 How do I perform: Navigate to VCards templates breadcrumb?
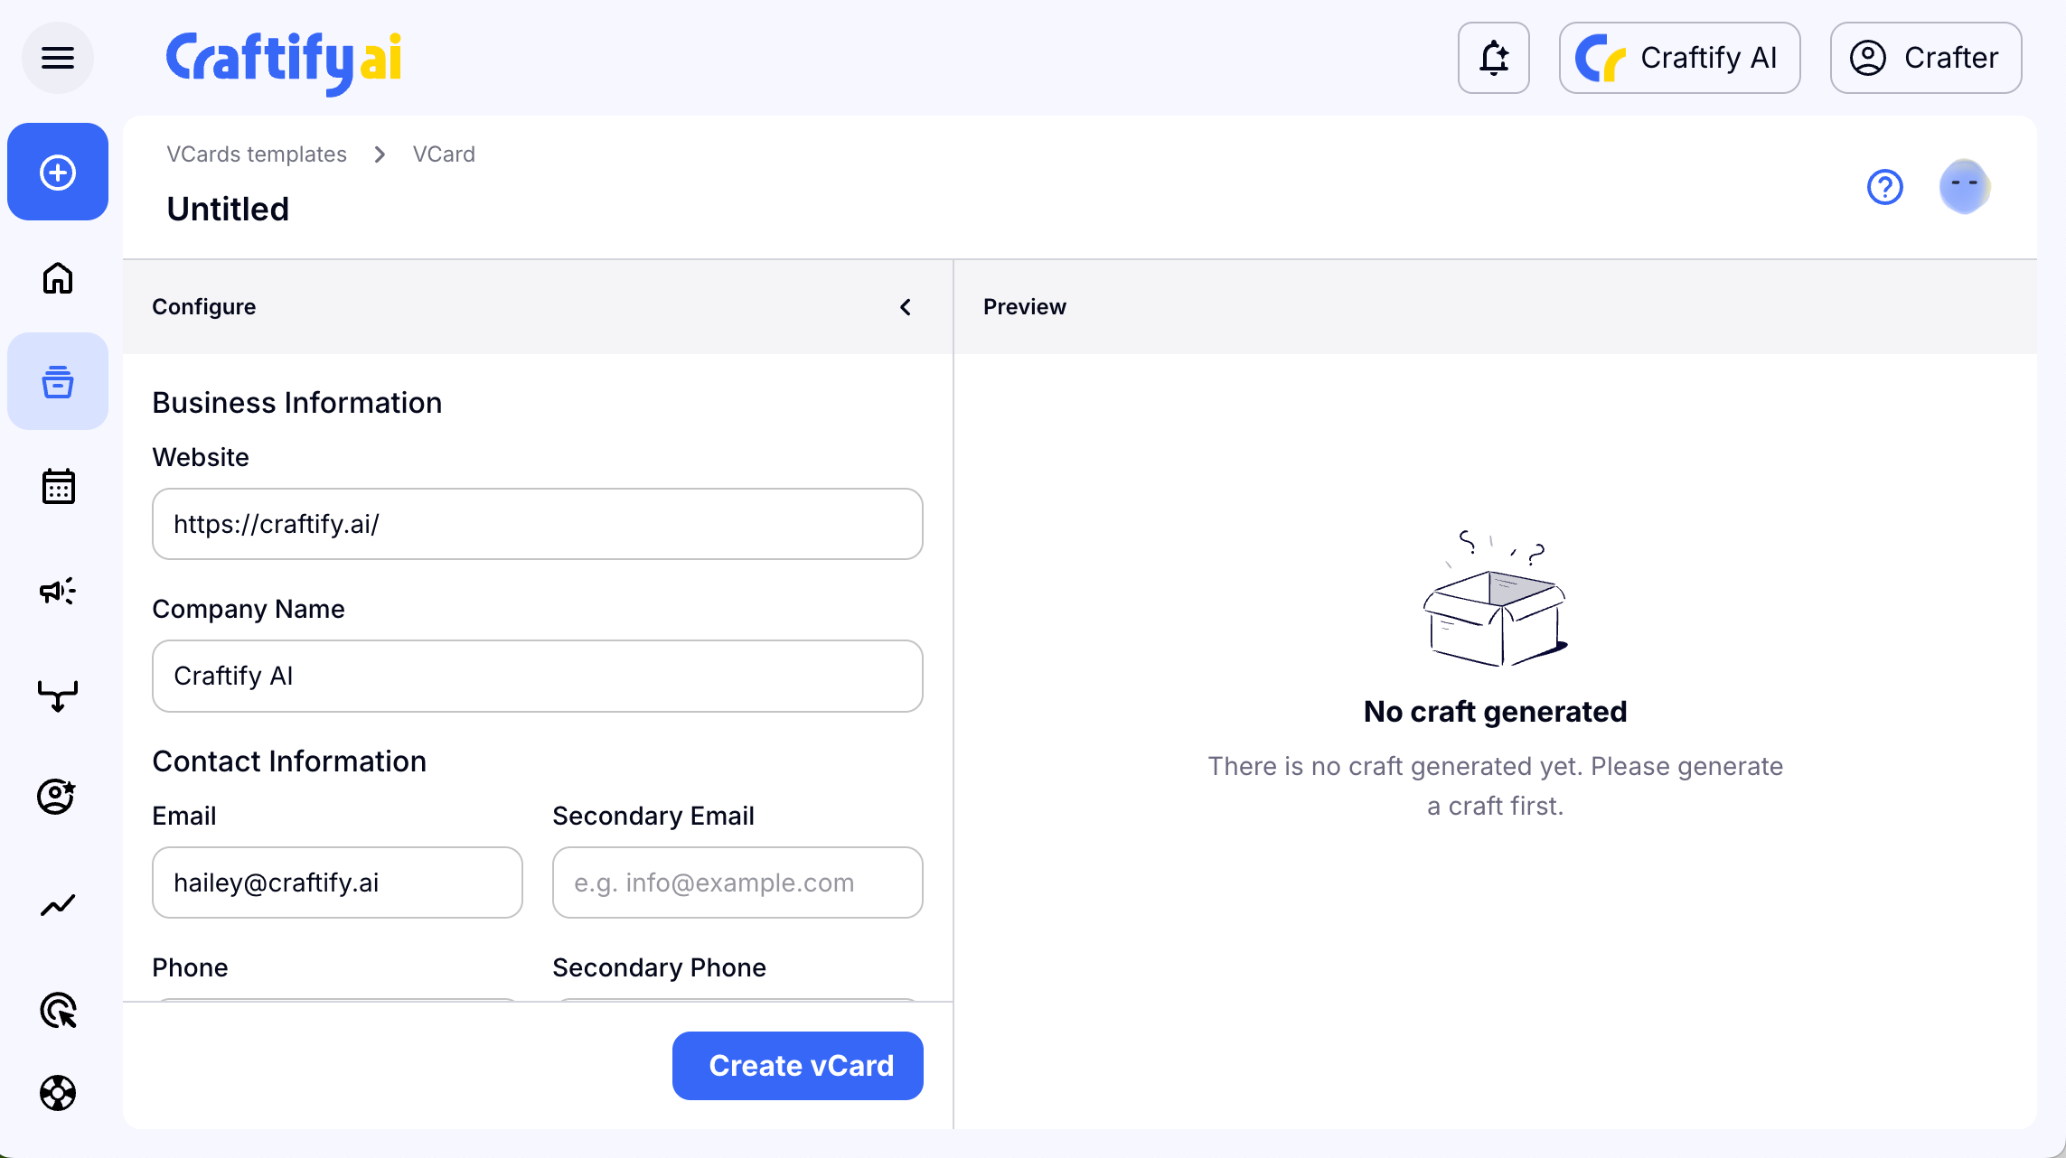tap(256, 154)
